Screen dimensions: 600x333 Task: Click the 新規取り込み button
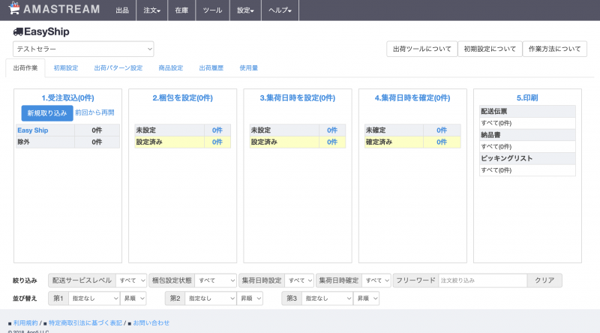47,113
